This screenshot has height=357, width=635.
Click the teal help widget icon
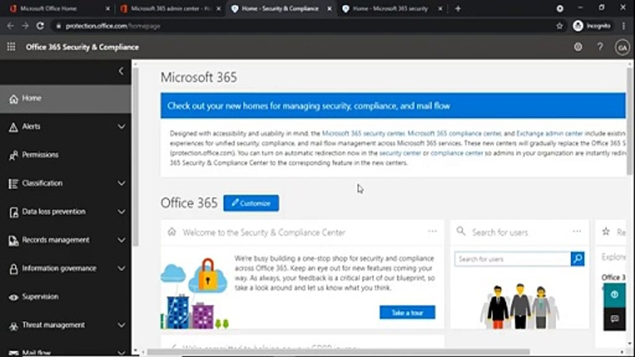pos(614,295)
